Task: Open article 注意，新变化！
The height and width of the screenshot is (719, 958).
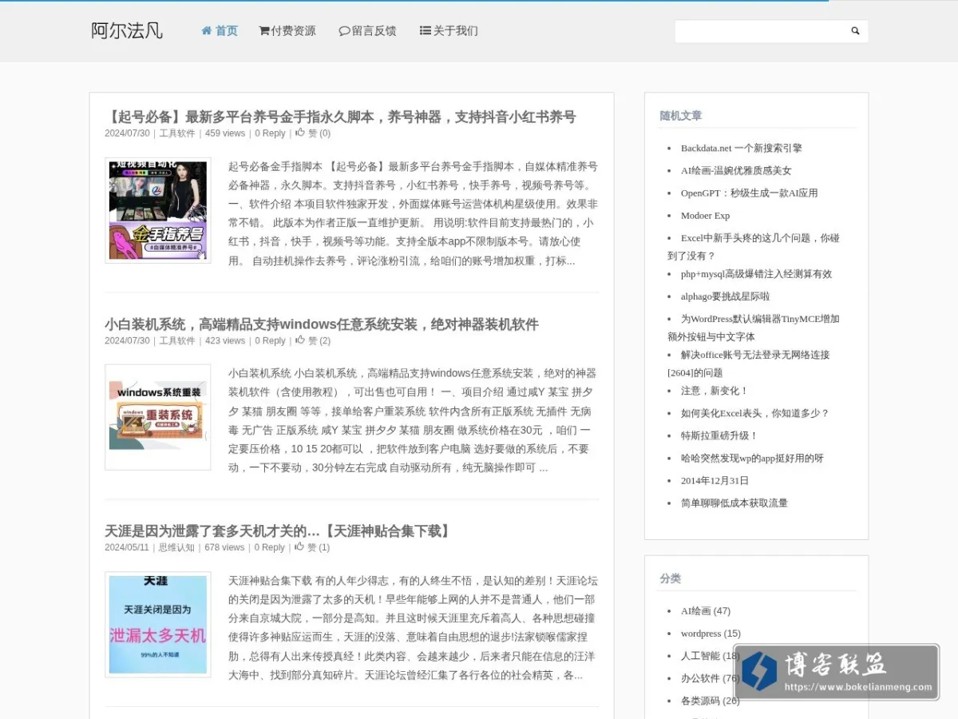Action: tap(715, 391)
